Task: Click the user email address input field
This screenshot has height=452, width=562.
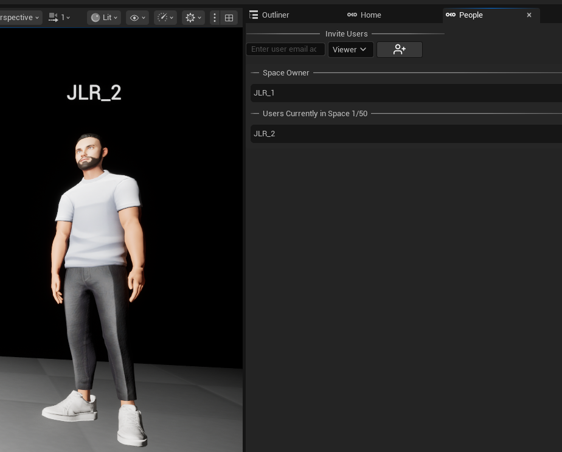Action: [x=285, y=49]
